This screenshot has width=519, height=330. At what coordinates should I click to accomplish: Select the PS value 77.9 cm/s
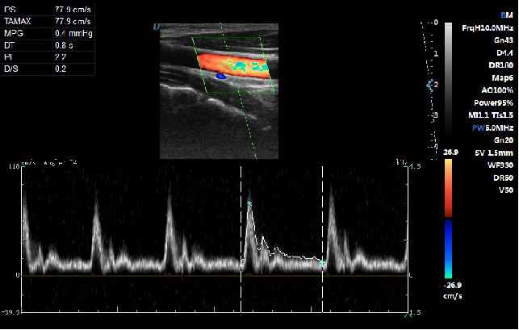73,10
